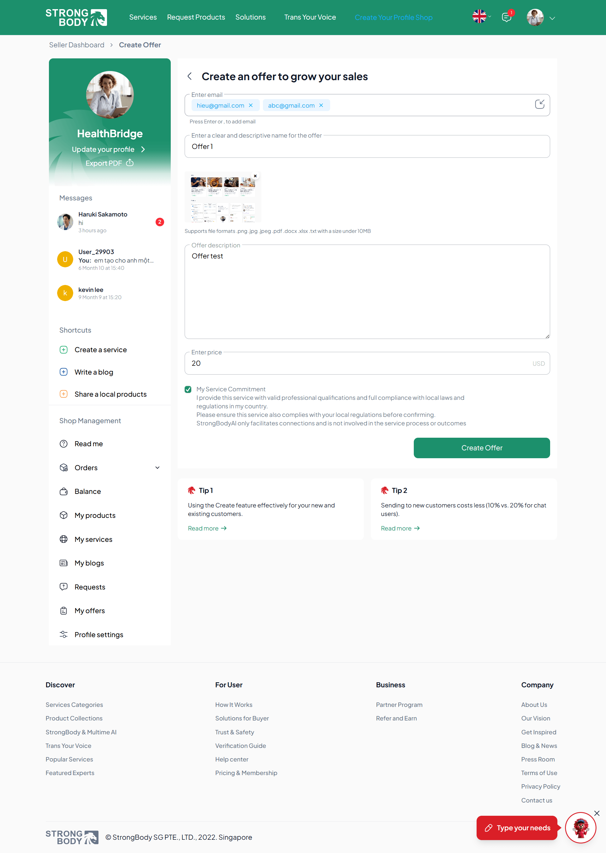
Task: Click the My services globe icon
Action: tap(64, 539)
